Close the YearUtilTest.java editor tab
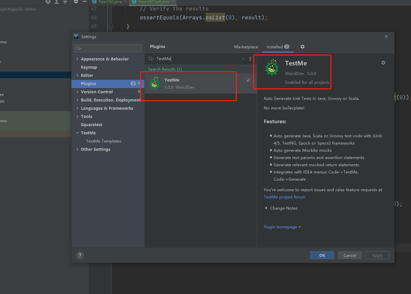Viewport: 411px width, 294px height. point(173,2)
